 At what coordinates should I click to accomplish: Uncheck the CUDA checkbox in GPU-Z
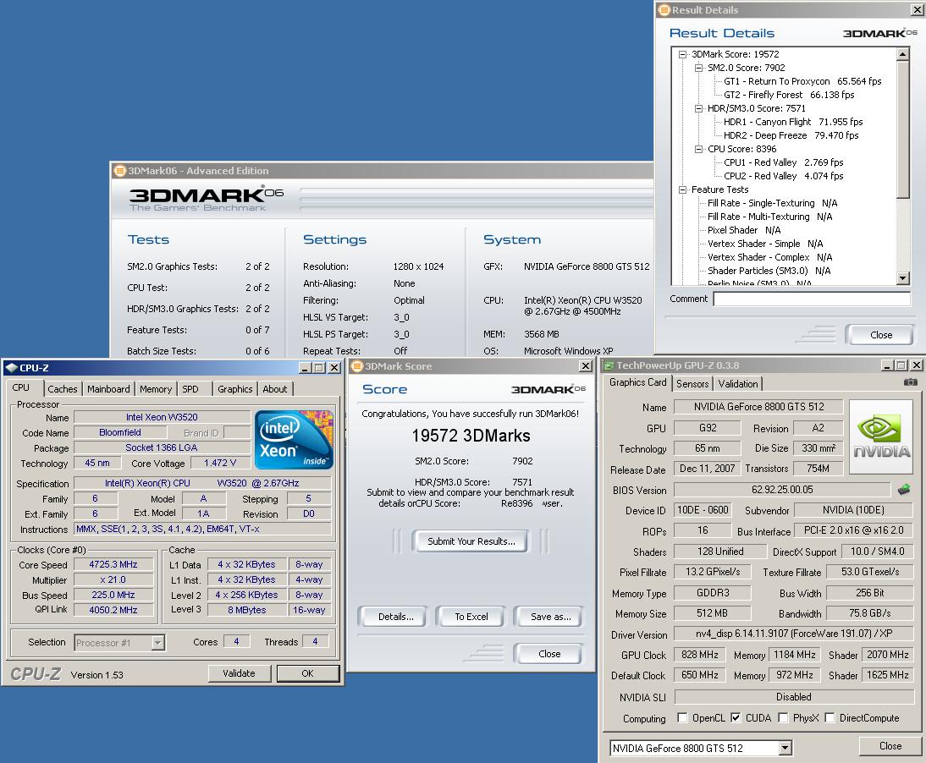[x=736, y=717]
